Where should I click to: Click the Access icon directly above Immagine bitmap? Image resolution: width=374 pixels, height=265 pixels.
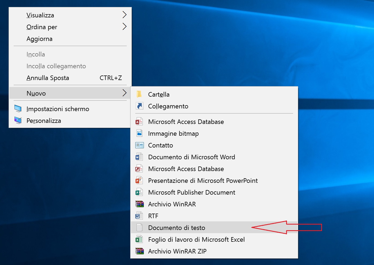click(139, 122)
